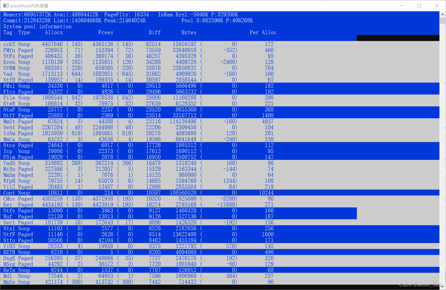Click the 'NtxF' tag row
The image size is (446, 290).
pyautogui.click(x=220, y=109)
